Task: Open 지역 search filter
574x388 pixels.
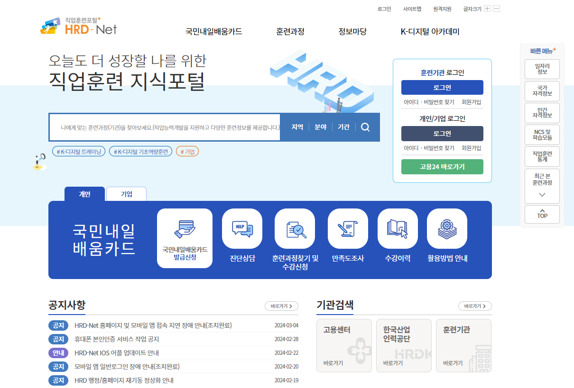Action: (x=297, y=127)
